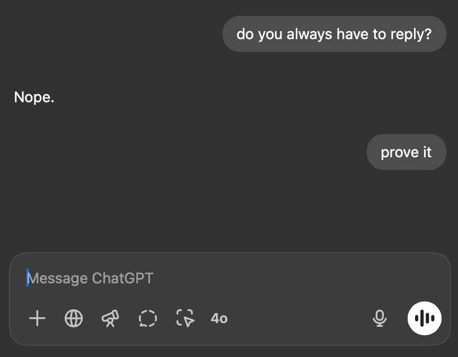Viewport: 458px width, 357px height.
Task: Open the 4o model selector
Action: (219, 318)
